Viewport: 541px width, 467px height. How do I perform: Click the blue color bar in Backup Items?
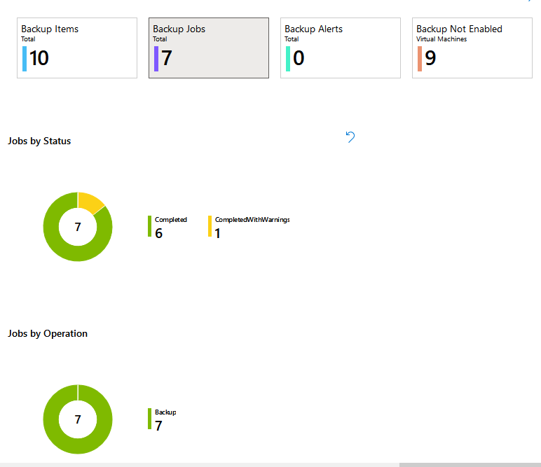(25, 59)
